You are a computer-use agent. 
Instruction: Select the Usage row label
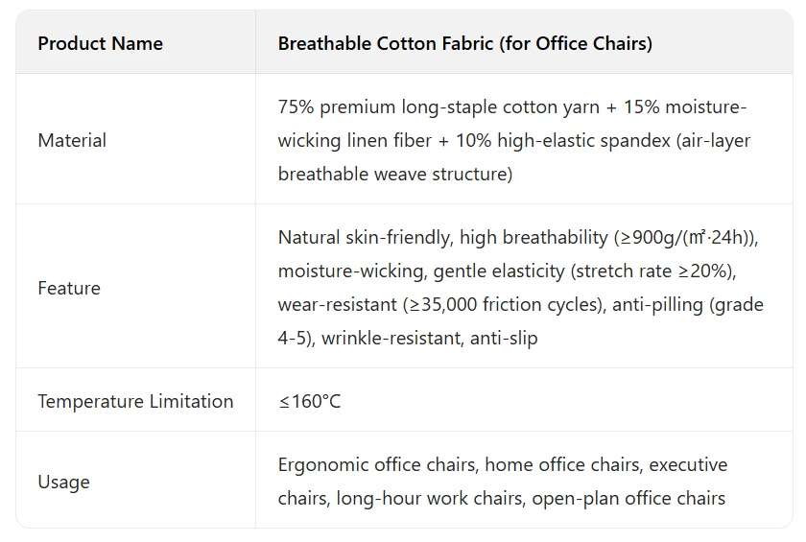coord(63,482)
